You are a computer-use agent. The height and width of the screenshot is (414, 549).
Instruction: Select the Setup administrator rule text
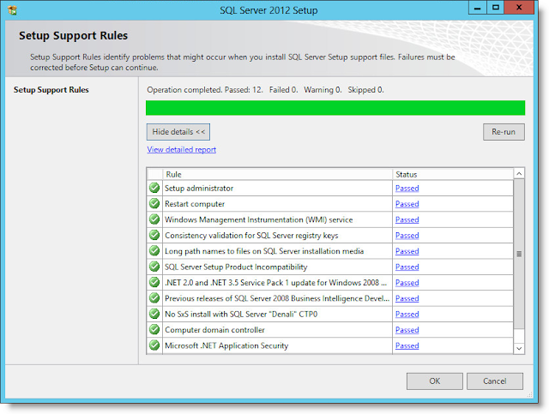pyautogui.click(x=199, y=189)
